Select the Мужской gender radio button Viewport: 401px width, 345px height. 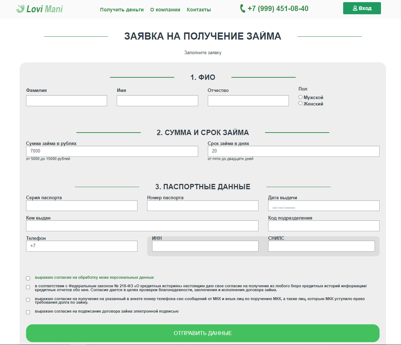click(301, 97)
